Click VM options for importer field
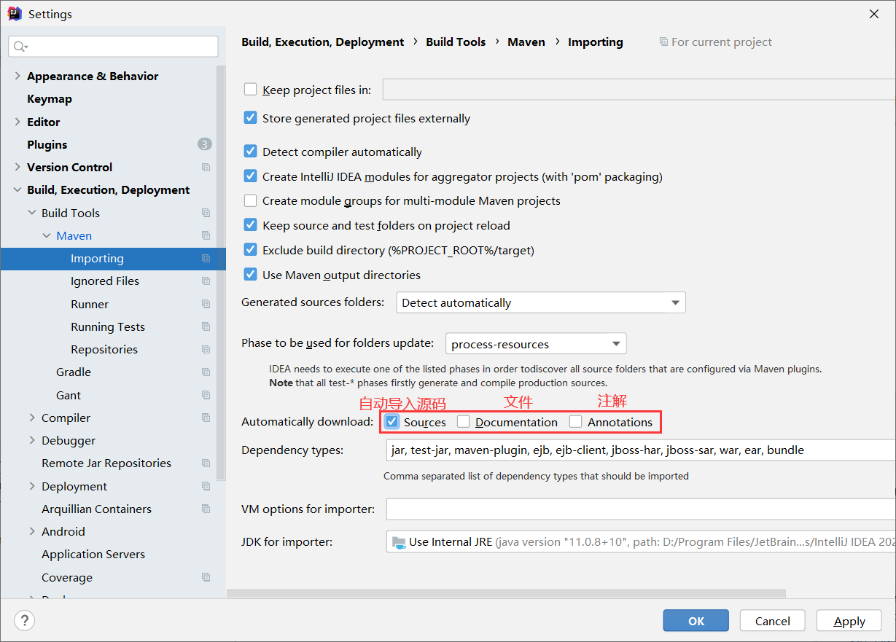The image size is (896, 642). tap(641, 509)
